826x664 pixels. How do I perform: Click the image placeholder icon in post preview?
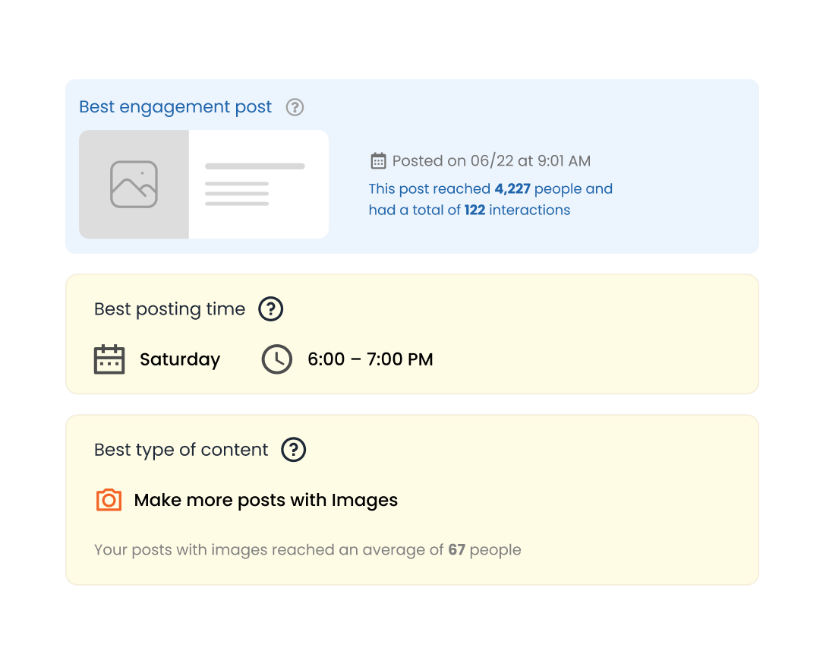[134, 185]
